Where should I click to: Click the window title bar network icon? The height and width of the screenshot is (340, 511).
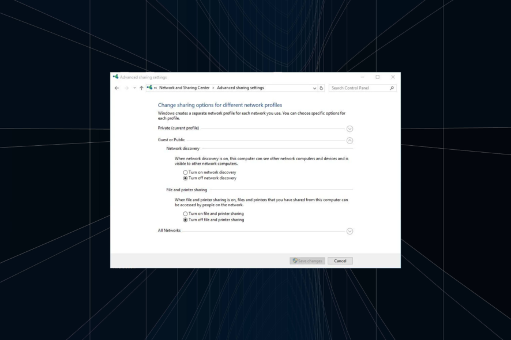116,77
